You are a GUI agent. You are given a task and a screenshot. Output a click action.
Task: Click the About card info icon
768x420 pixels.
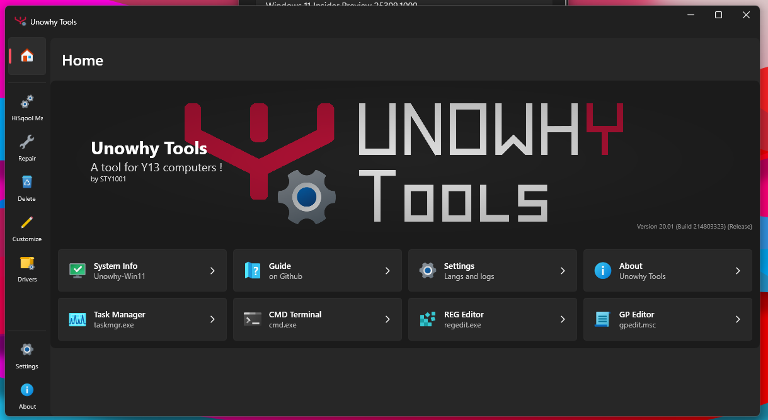point(603,271)
